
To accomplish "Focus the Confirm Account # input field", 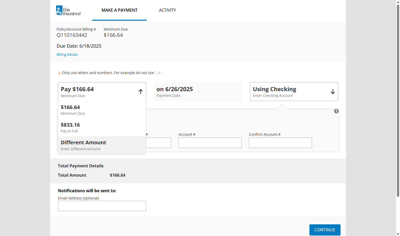I will [280, 143].
